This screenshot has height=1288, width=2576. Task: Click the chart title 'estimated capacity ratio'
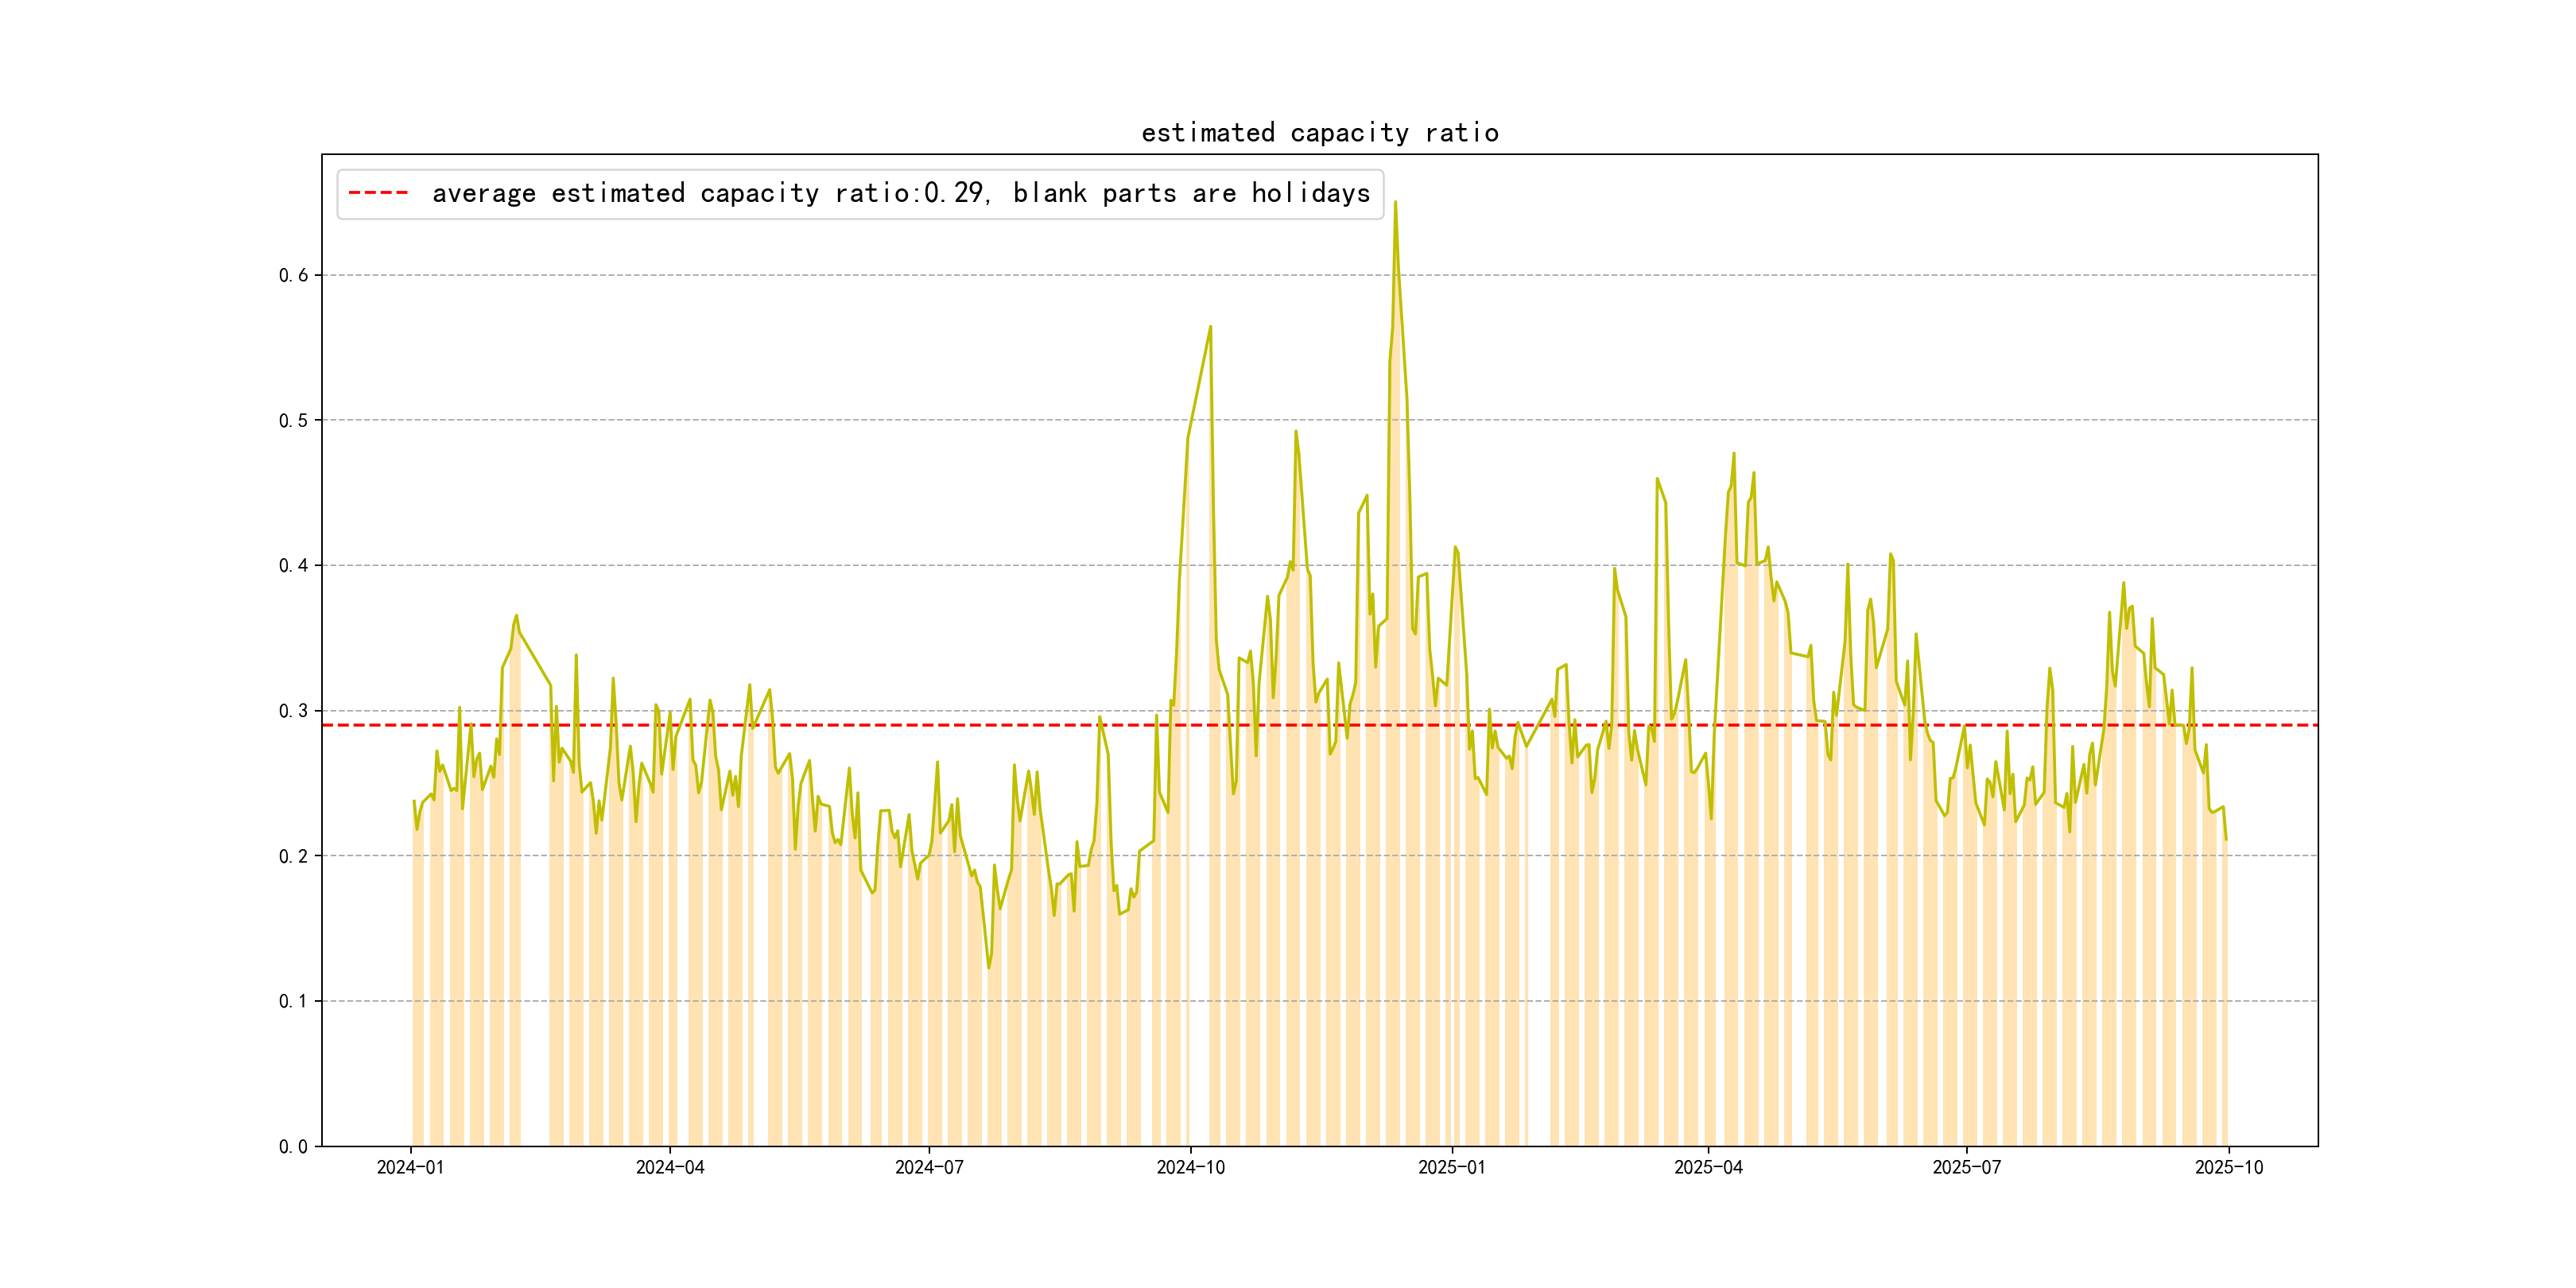(x=1319, y=133)
